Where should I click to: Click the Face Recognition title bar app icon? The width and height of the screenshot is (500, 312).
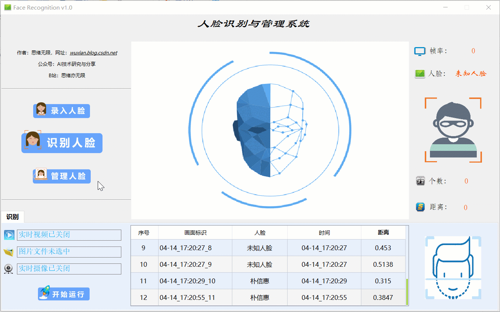(7, 7)
